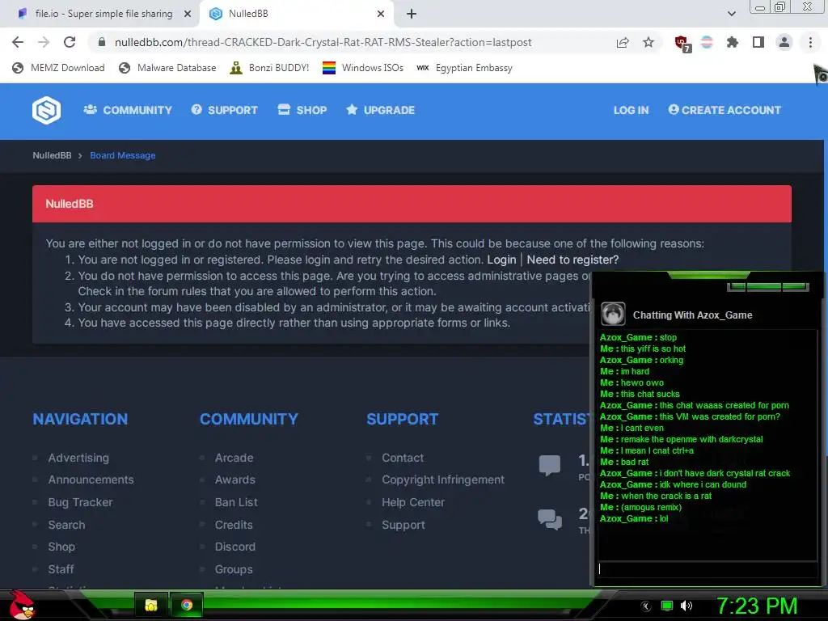Open the uBlock shield extension icon
Viewport: 828px width, 621px height.
pos(682,44)
